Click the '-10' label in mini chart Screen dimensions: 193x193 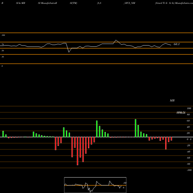[124, 183]
